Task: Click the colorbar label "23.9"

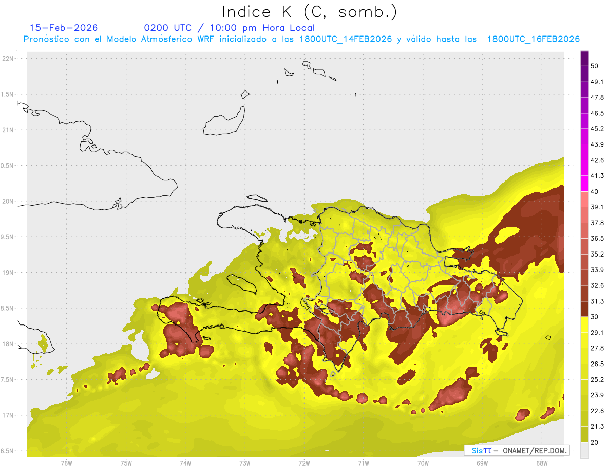Action: [x=597, y=395]
